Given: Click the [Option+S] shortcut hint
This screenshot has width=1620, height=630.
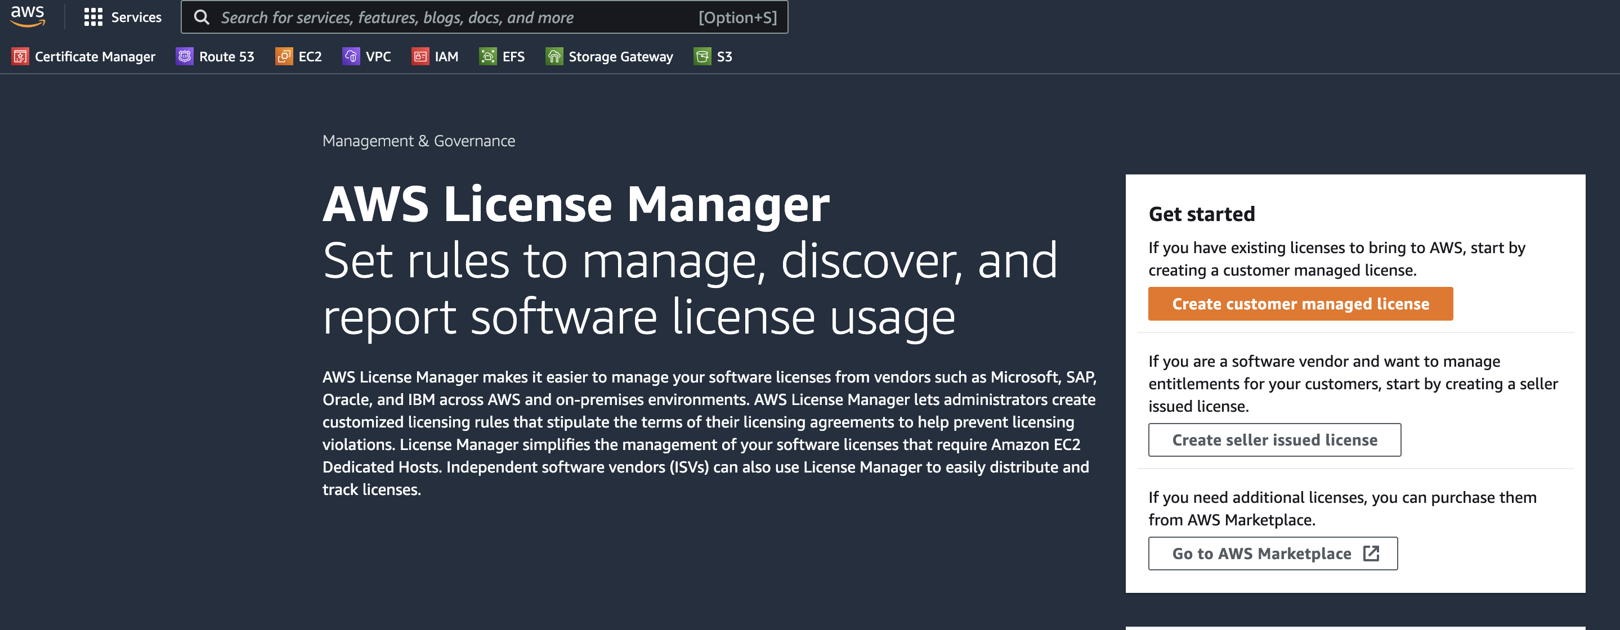Looking at the screenshot, I should tap(738, 17).
